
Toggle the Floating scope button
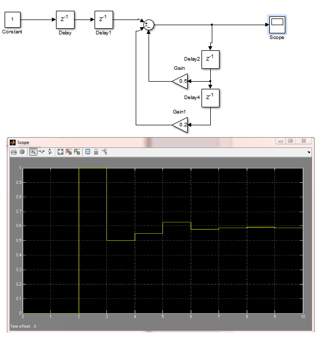point(88,152)
